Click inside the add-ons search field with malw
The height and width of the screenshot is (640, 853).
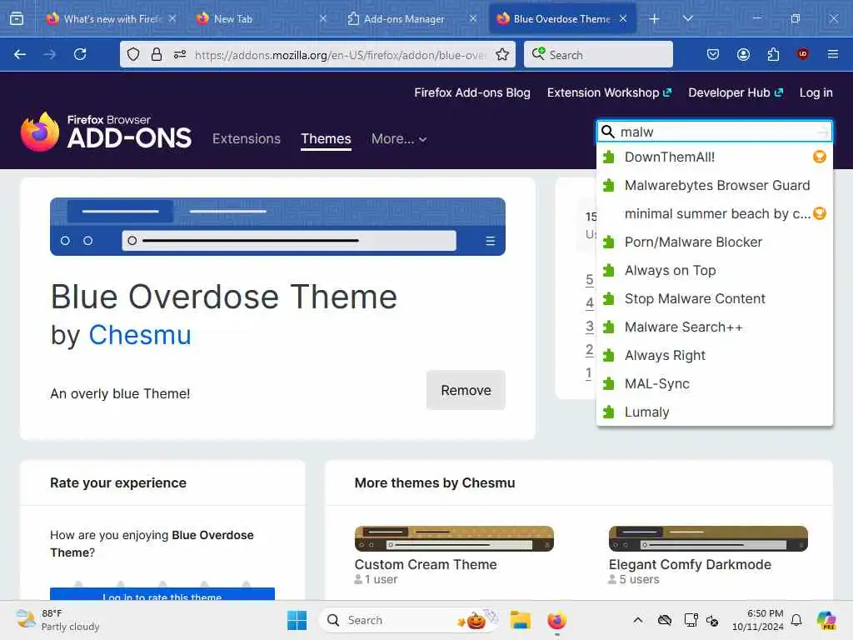click(x=714, y=132)
